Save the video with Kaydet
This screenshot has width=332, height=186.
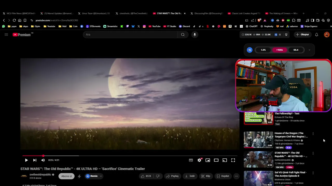(223, 176)
